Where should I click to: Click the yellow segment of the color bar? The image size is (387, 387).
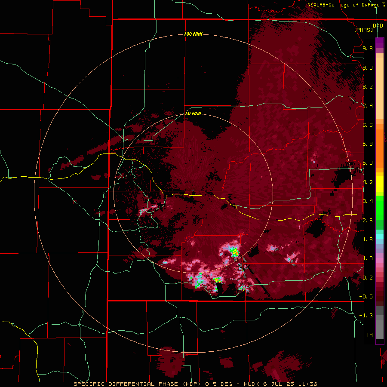click(x=380, y=184)
